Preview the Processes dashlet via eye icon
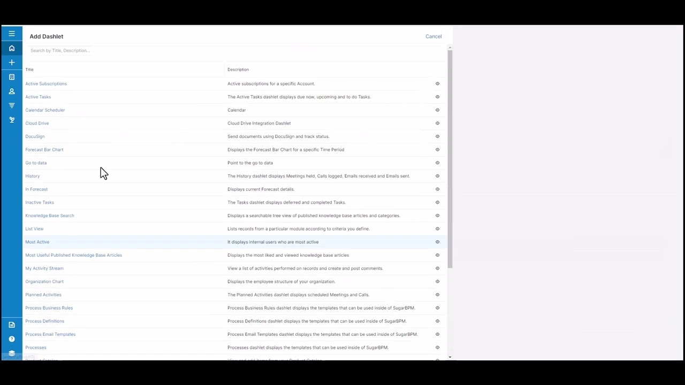This screenshot has width=685, height=385. coord(437,348)
